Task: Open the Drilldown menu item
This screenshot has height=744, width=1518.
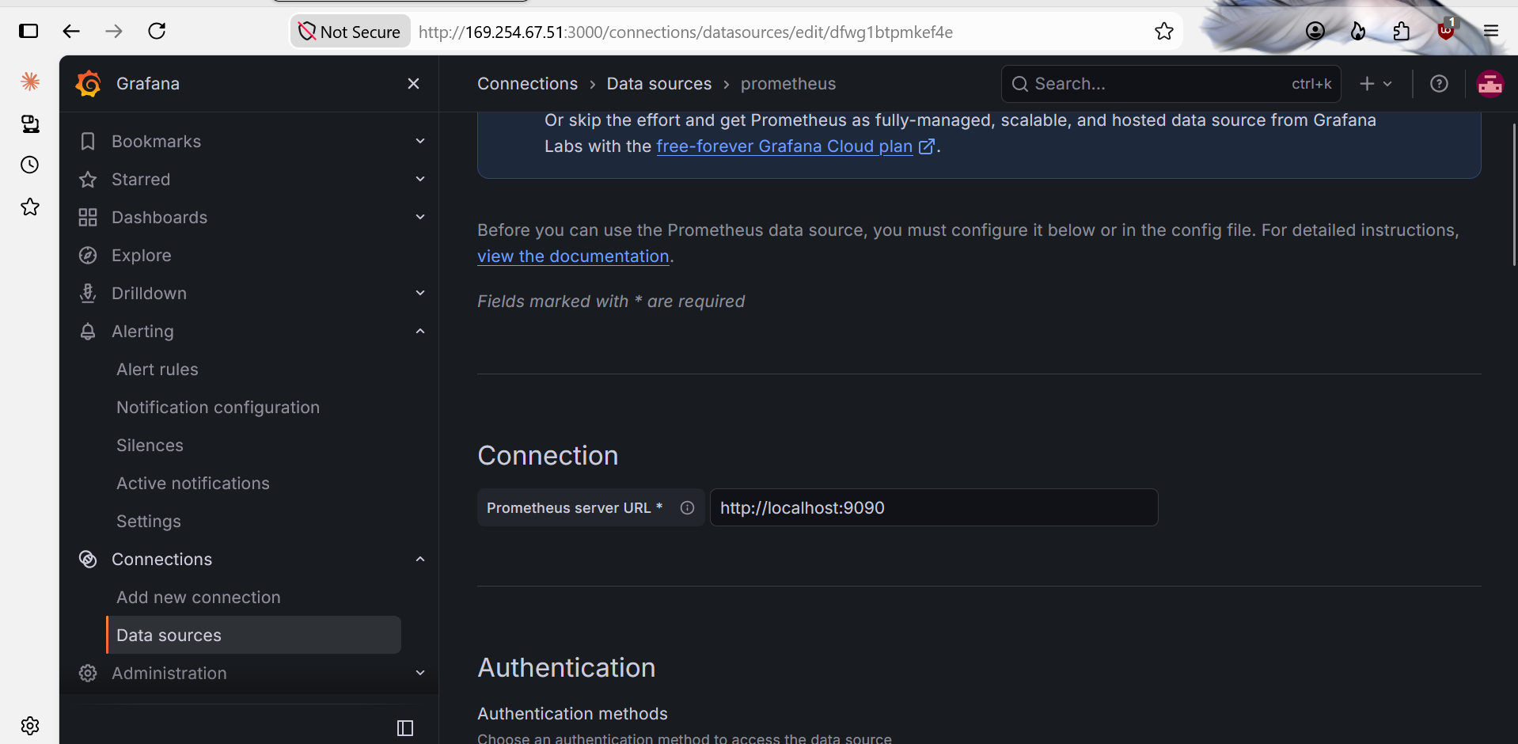Action: (x=149, y=294)
